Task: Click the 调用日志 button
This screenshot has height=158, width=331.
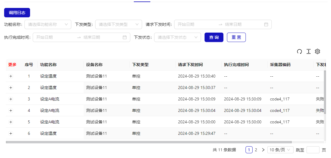Action: [17, 13]
